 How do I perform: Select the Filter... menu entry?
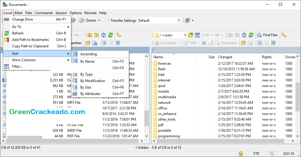27,66
